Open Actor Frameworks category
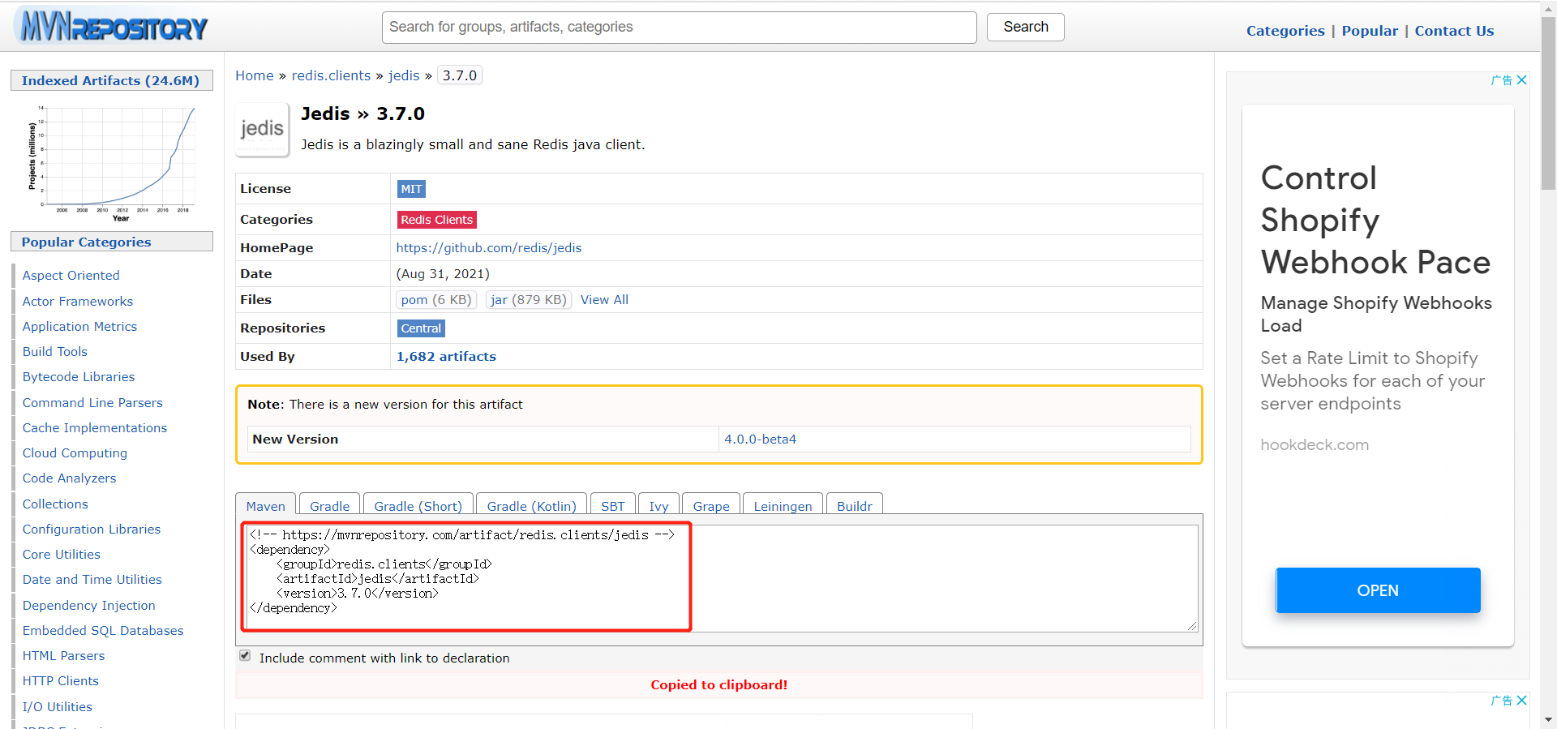This screenshot has height=729, width=1557. (77, 302)
